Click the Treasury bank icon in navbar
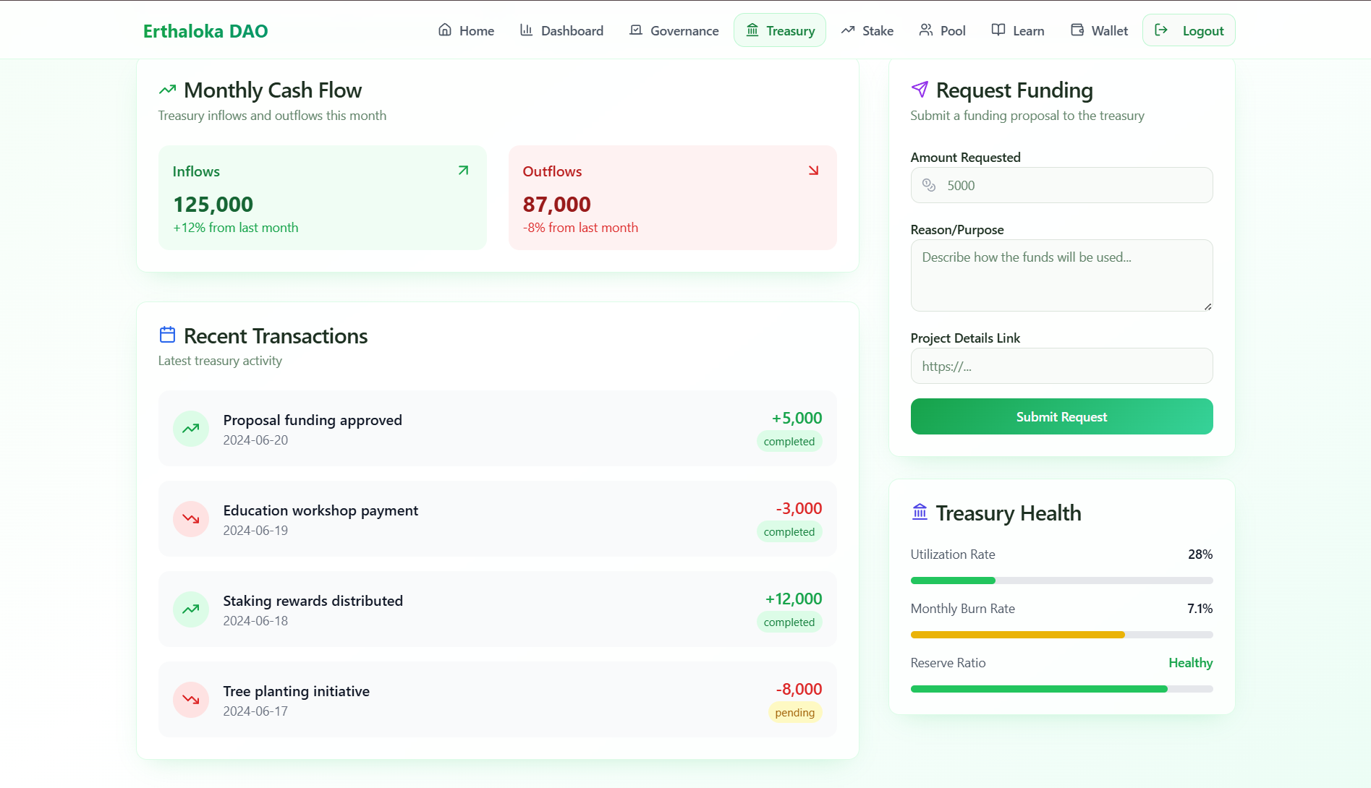 752,30
